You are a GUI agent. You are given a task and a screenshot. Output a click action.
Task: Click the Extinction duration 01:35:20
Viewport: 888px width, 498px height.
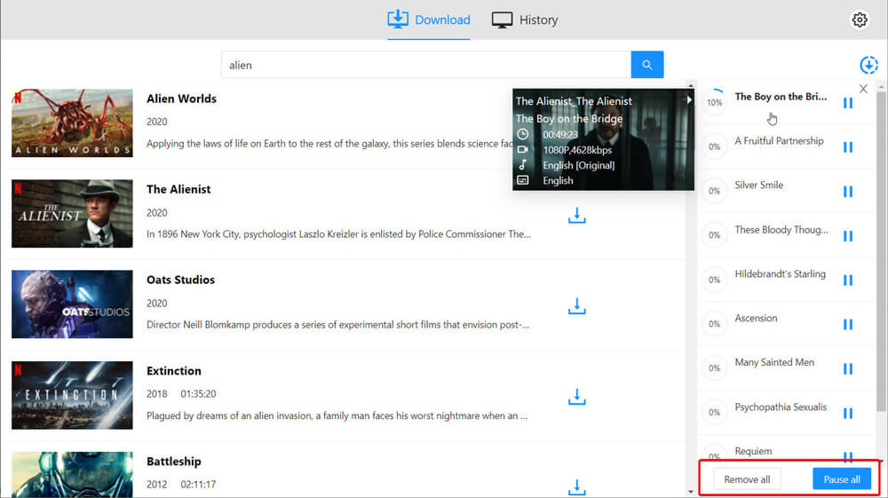click(x=198, y=394)
